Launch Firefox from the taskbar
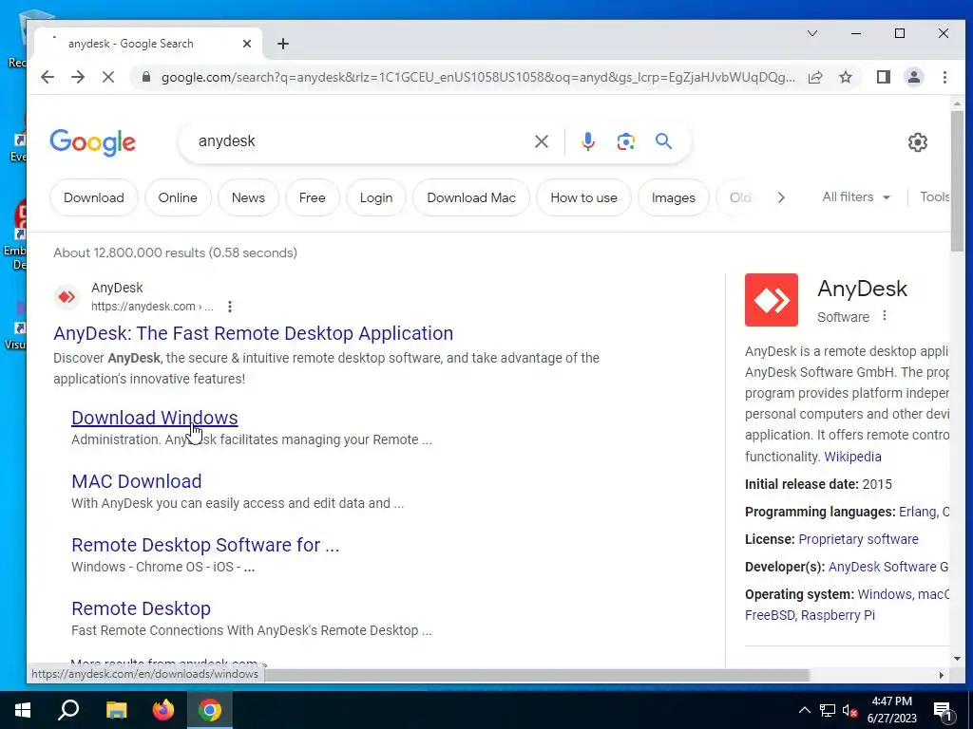Viewport: 973px width, 729px height. 163,710
